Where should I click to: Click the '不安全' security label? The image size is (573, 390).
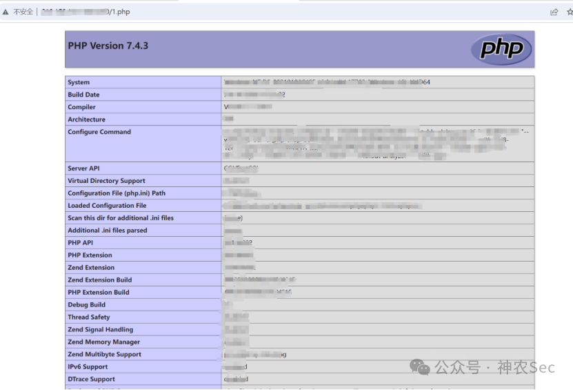(x=23, y=12)
